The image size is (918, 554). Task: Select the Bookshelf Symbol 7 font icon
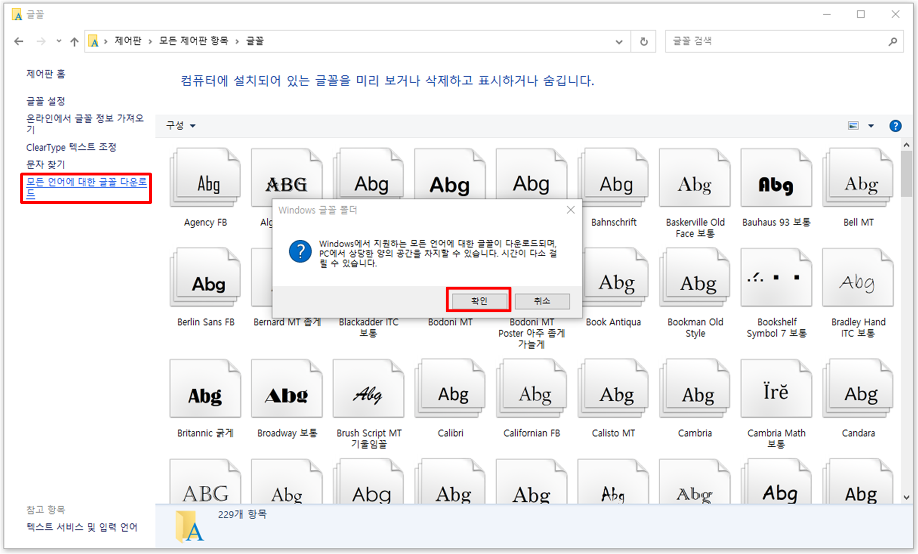click(776, 277)
